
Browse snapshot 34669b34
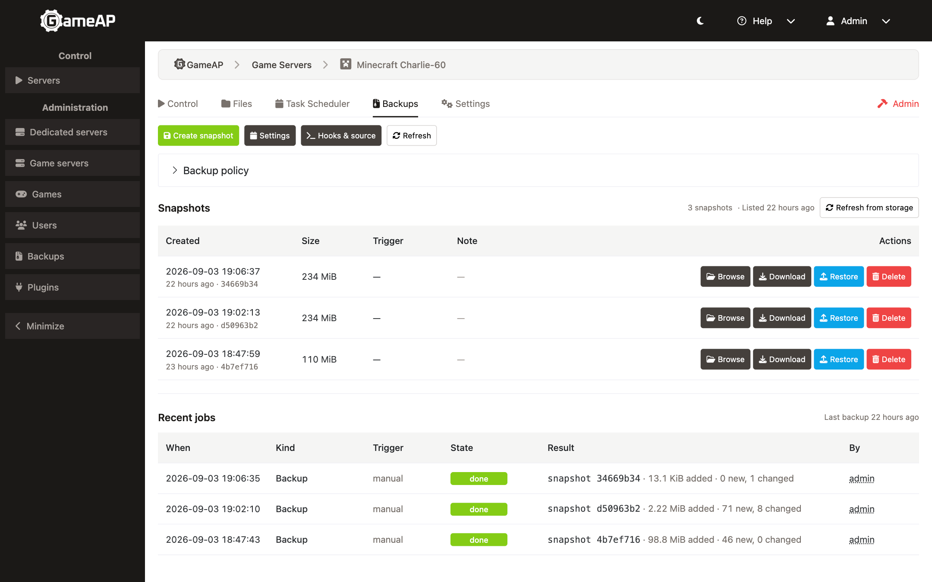click(x=725, y=276)
